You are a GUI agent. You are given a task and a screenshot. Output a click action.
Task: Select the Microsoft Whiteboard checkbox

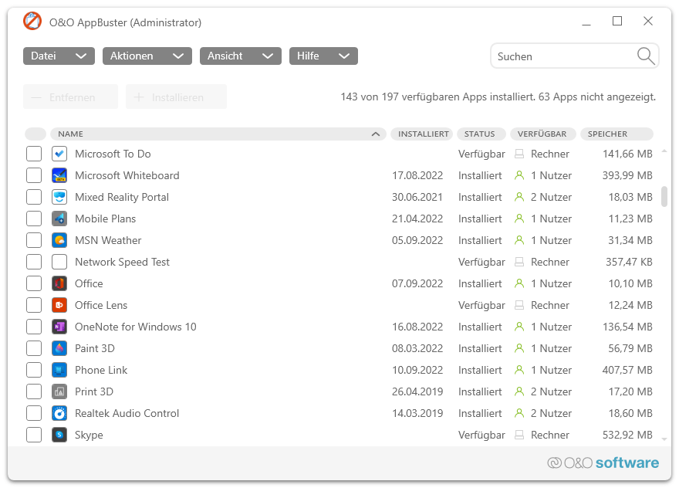(x=34, y=175)
